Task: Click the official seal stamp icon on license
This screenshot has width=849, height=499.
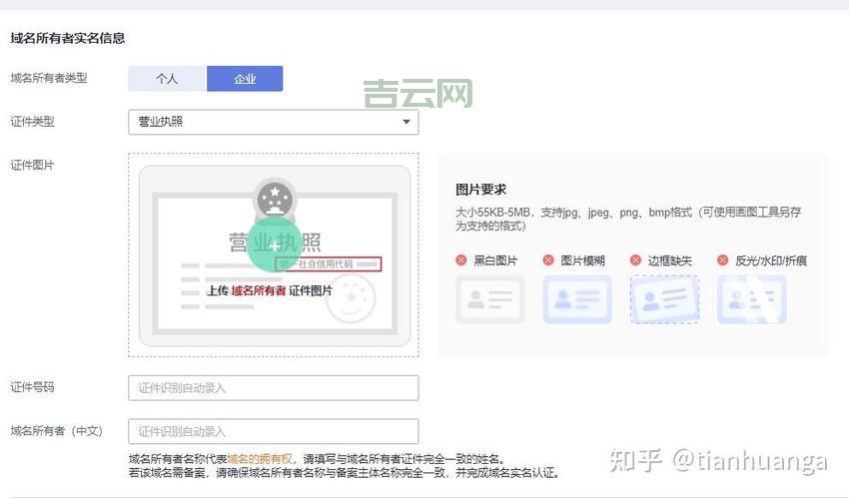Action: 351,298
